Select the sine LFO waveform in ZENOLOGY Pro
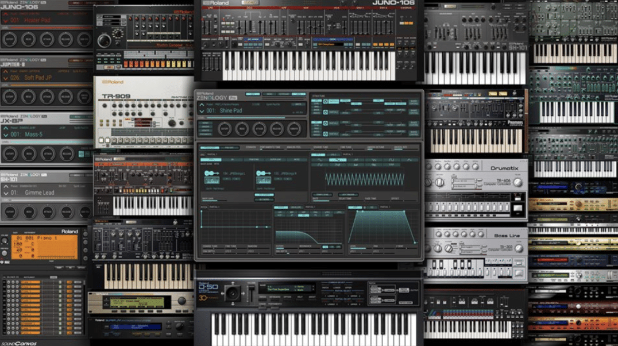 pos(320,160)
